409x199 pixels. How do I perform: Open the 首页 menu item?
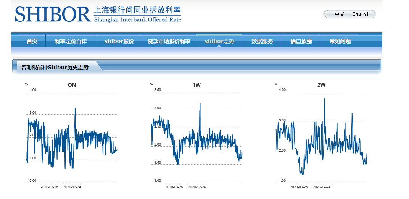tap(32, 41)
